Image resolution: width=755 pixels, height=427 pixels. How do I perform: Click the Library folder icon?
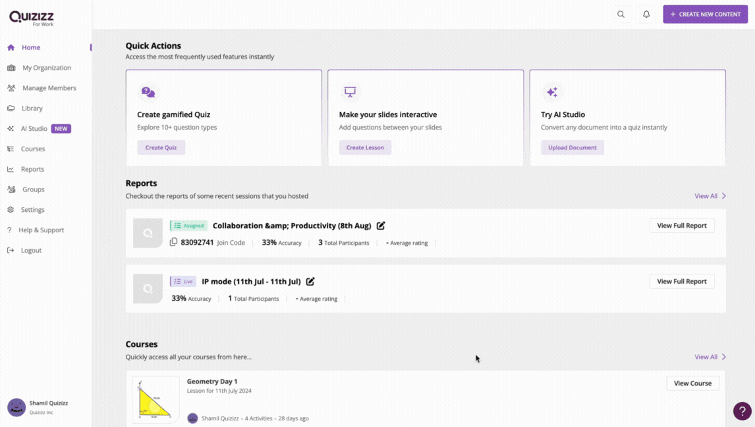pyautogui.click(x=11, y=108)
